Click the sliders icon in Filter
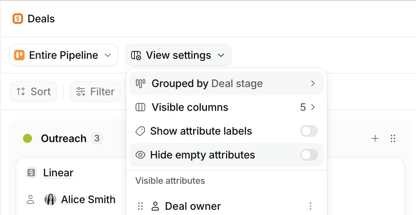Image resolution: width=416 pixels, height=215 pixels. 81,92
